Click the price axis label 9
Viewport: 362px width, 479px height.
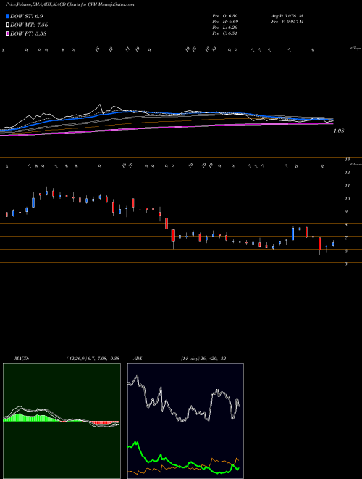[346, 211]
